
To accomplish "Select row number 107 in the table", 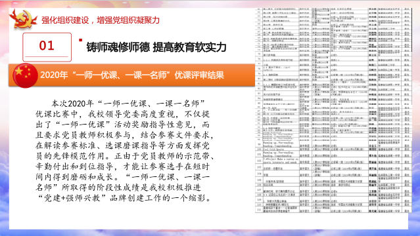I will pyautogui.click(x=259, y=189).
